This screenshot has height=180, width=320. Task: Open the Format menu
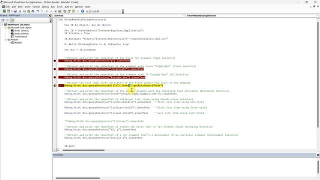click(36, 6)
